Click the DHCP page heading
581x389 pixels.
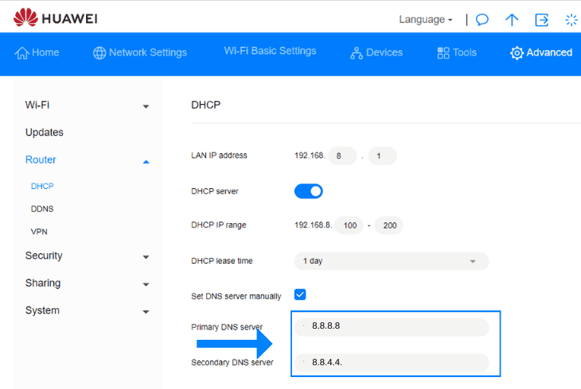(x=205, y=105)
